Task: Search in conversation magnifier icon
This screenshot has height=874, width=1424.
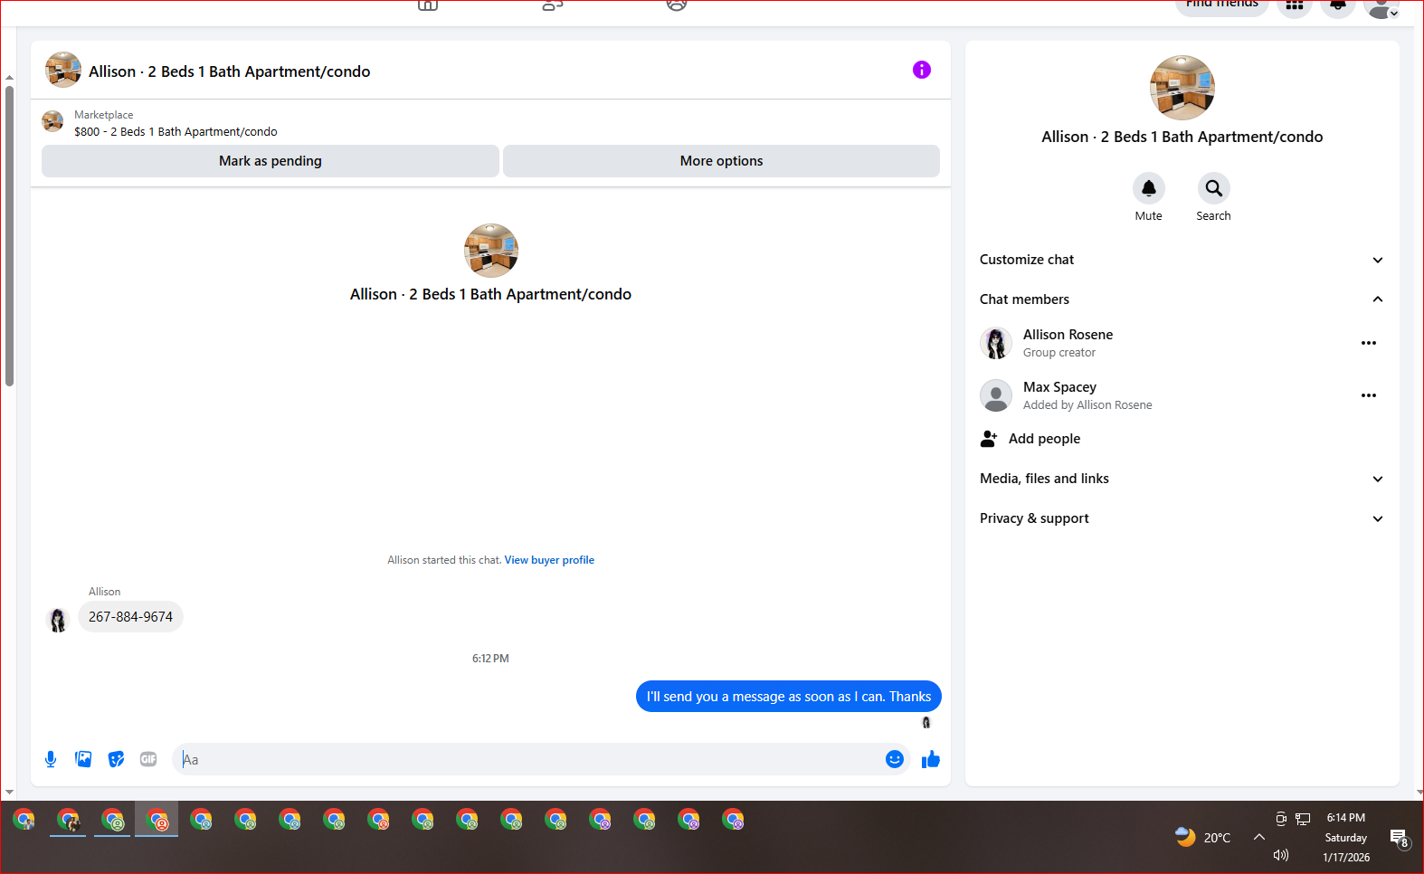Action: (1213, 188)
